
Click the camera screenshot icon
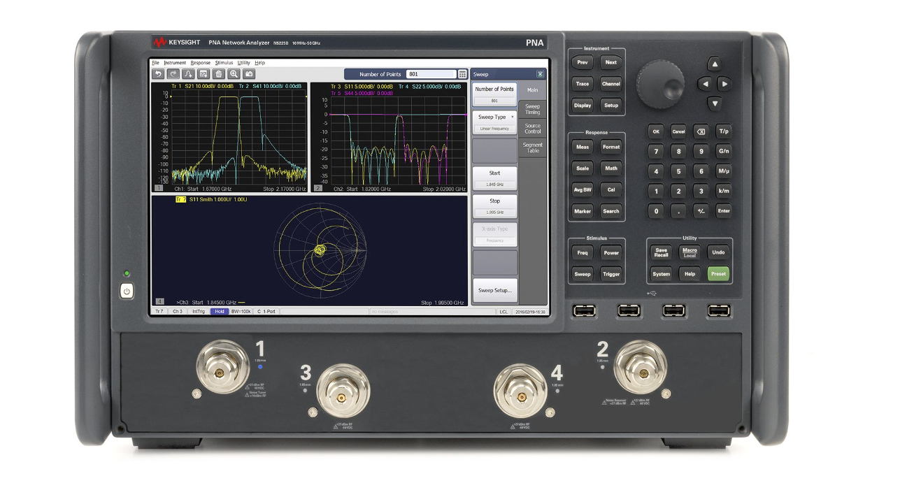pos(250,73)
